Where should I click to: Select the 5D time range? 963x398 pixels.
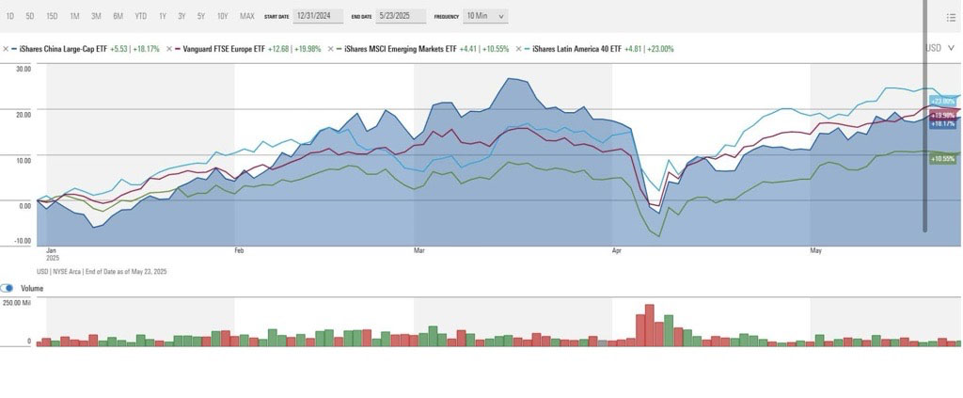point(29,17)
